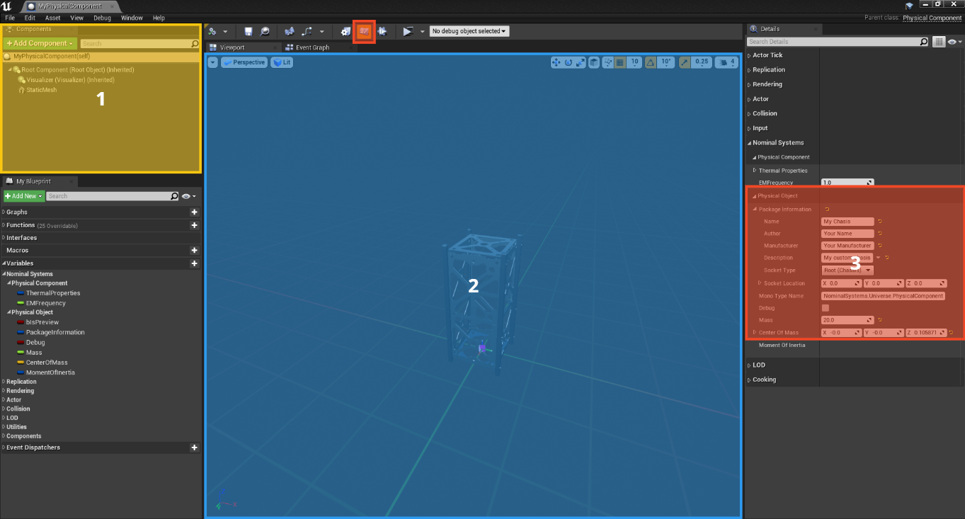Select the MomentOfInertia variable
Image resolution: width=965 pixels, height=519 pixels.
tap(50, 372)
